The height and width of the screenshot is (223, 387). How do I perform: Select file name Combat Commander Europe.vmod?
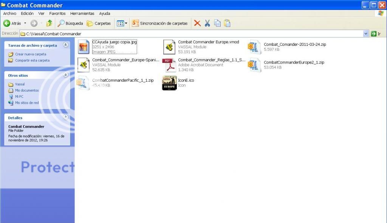tap(209, 42)
